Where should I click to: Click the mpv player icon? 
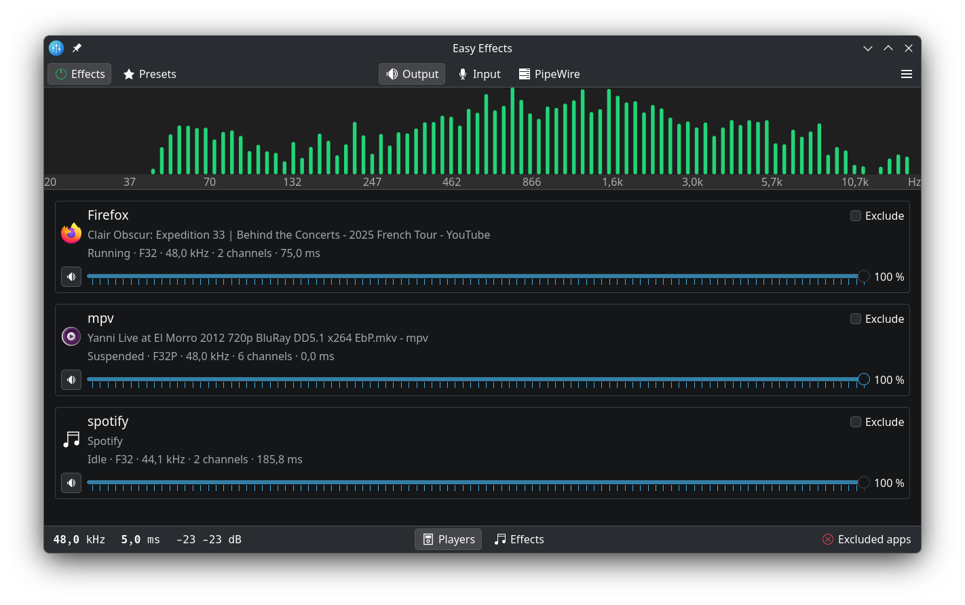pyautogui.click(x=71, y=336)
